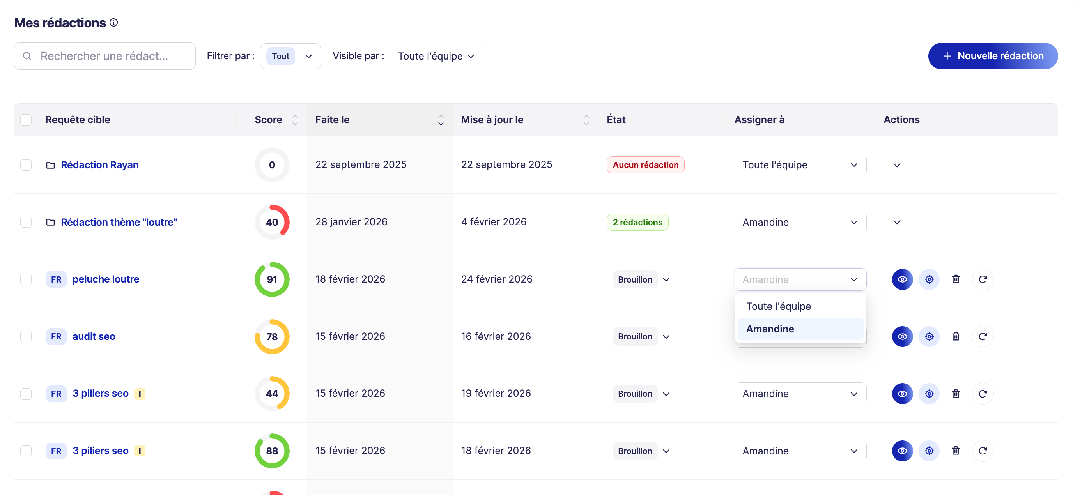The image size is (1073, 495).
Task: Click the Aucun rédaction status badge
Action: pyautogui.click(x=645, y=165)
